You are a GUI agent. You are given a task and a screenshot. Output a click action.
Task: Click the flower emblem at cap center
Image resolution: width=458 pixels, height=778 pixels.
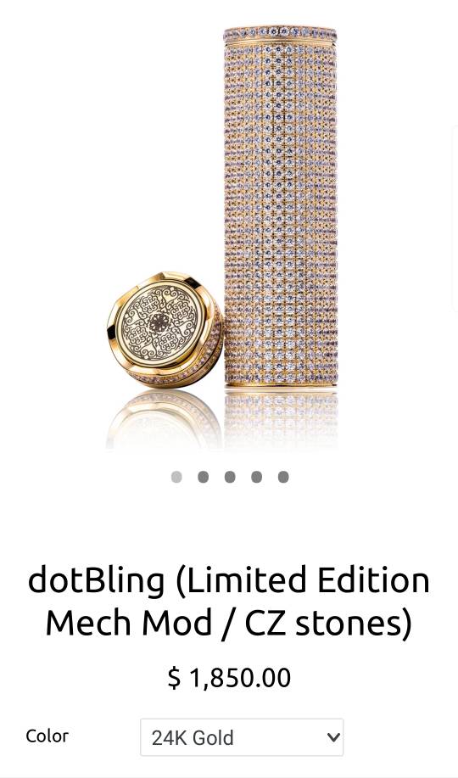(159, 322)
